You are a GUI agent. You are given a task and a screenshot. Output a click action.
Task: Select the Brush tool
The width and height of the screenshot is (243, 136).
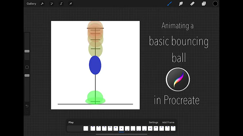169,4
